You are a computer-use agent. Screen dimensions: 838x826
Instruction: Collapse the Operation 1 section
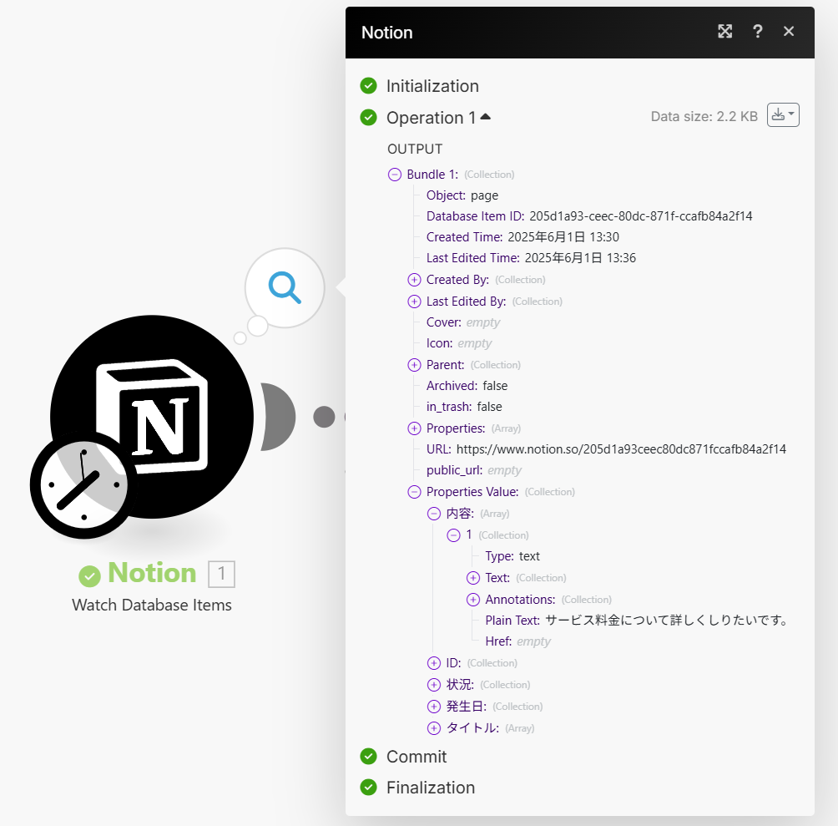(x=485, y=117)
